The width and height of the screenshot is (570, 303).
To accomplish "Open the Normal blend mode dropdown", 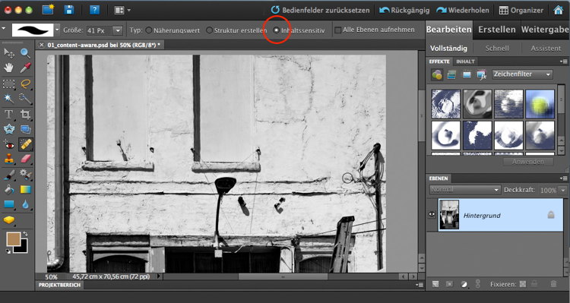I will 464,190.
